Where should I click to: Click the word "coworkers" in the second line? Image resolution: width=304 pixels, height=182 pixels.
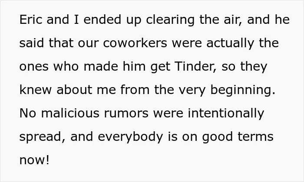(x=135, y=43)
